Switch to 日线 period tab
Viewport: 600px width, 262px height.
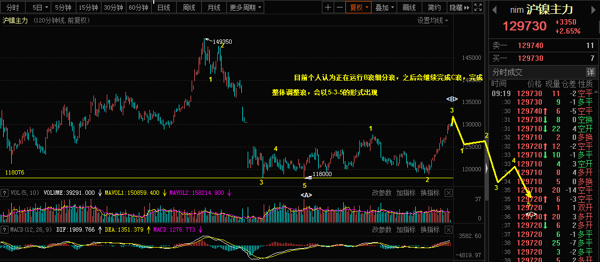pos(164,7)
